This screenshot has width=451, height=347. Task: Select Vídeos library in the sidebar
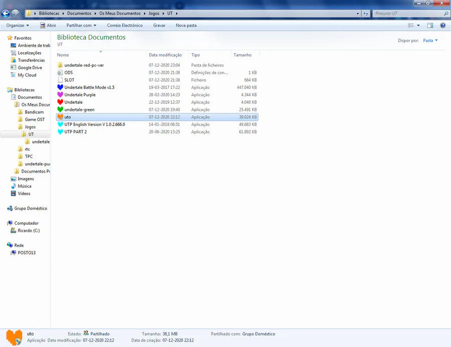tap(21, 194)
